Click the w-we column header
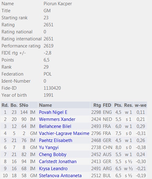The image size is (152, 179). click(141, 105)
